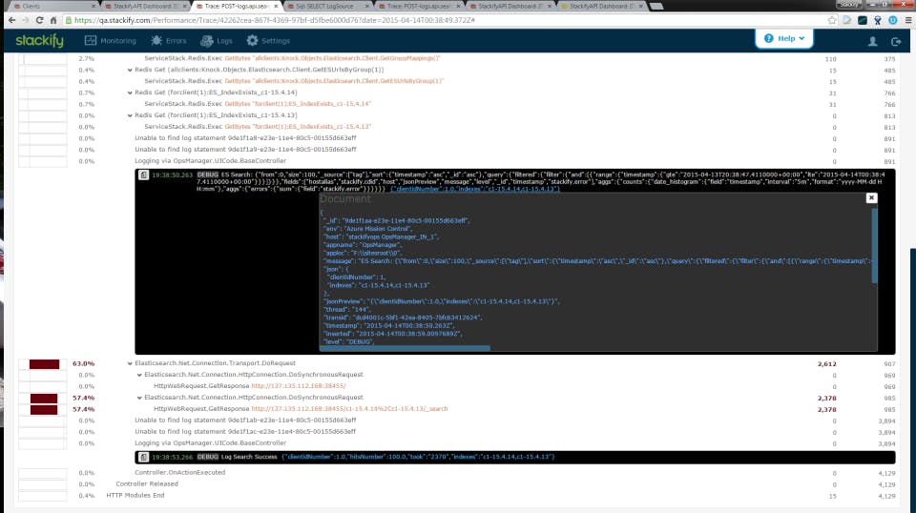Screen dimensions: 916x513
Task: Click the browser address bar
Action: (x=444, y=20)
